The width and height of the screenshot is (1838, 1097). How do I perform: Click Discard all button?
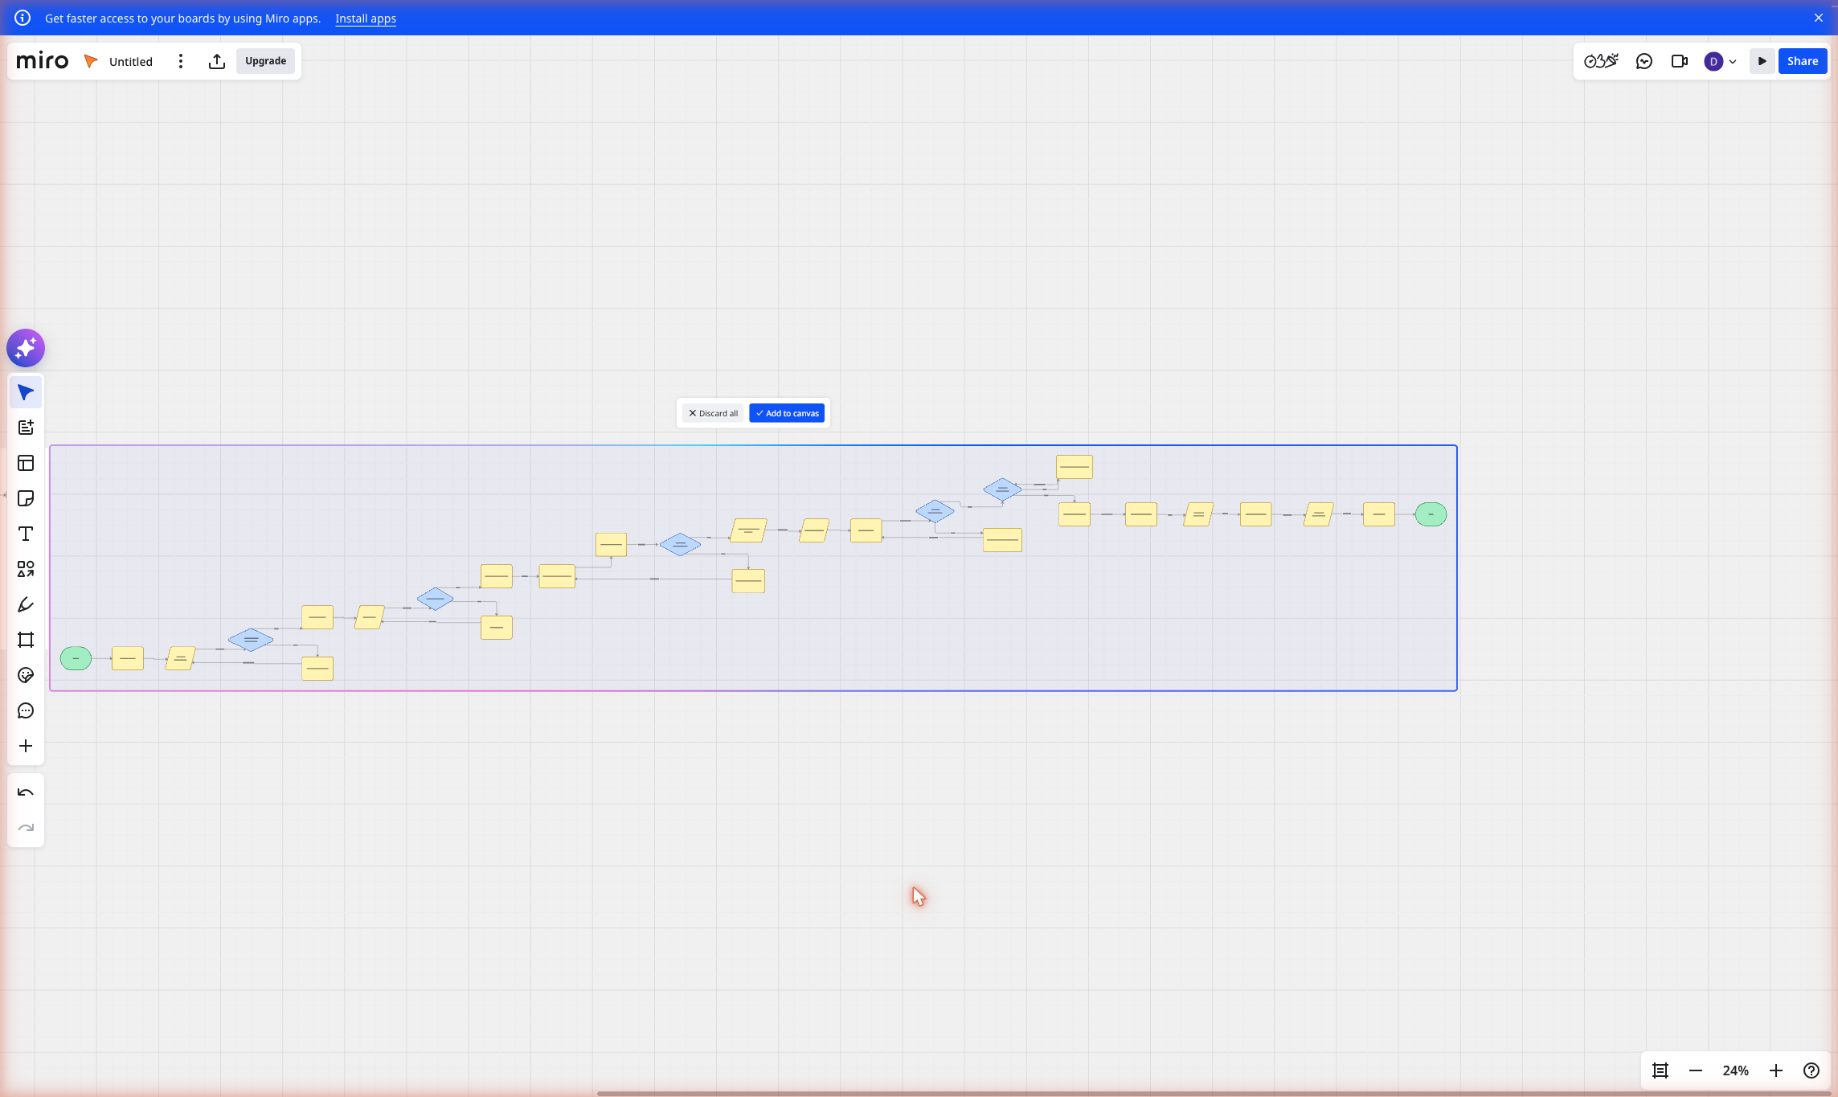coord(714,413)
